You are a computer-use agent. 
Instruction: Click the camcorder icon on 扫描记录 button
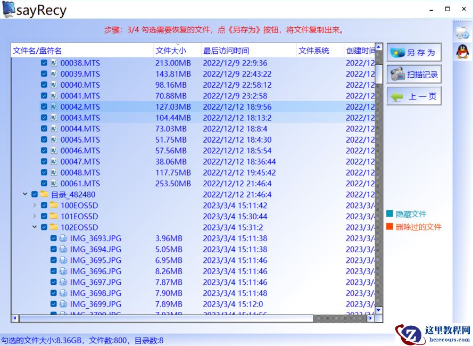tap(397, 74)
